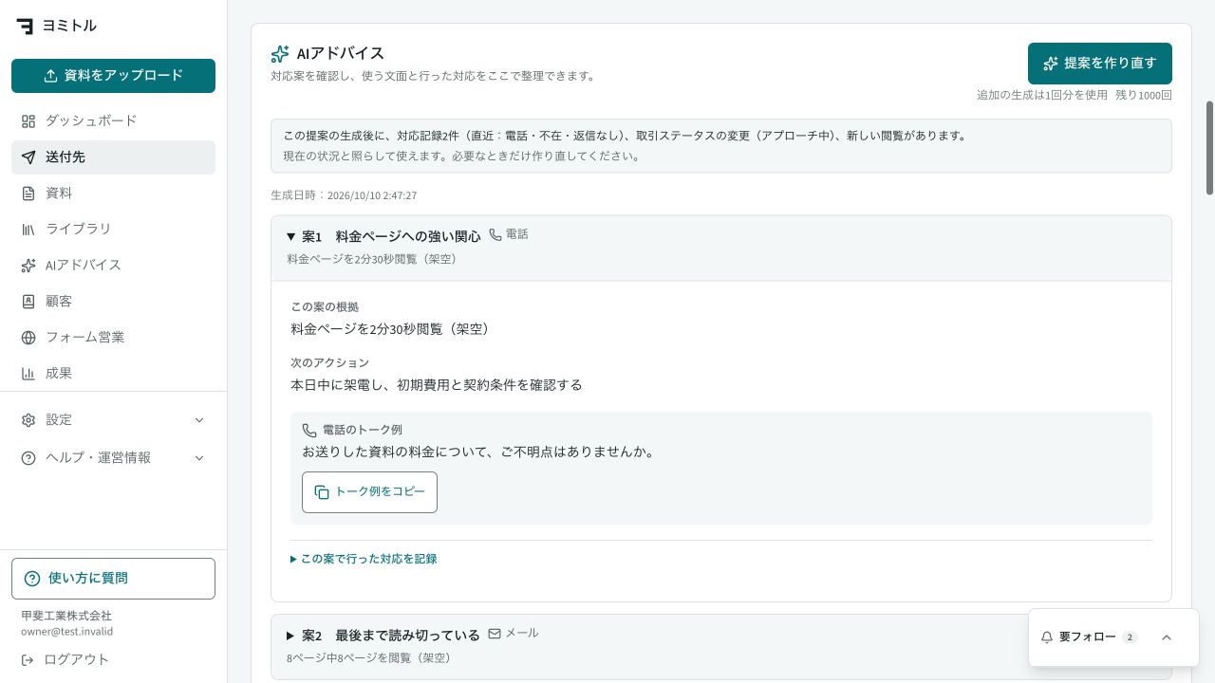Click the page vertical scrollbar thumb
This screenshot has width=1215, height=683.
coord(1209,148)
